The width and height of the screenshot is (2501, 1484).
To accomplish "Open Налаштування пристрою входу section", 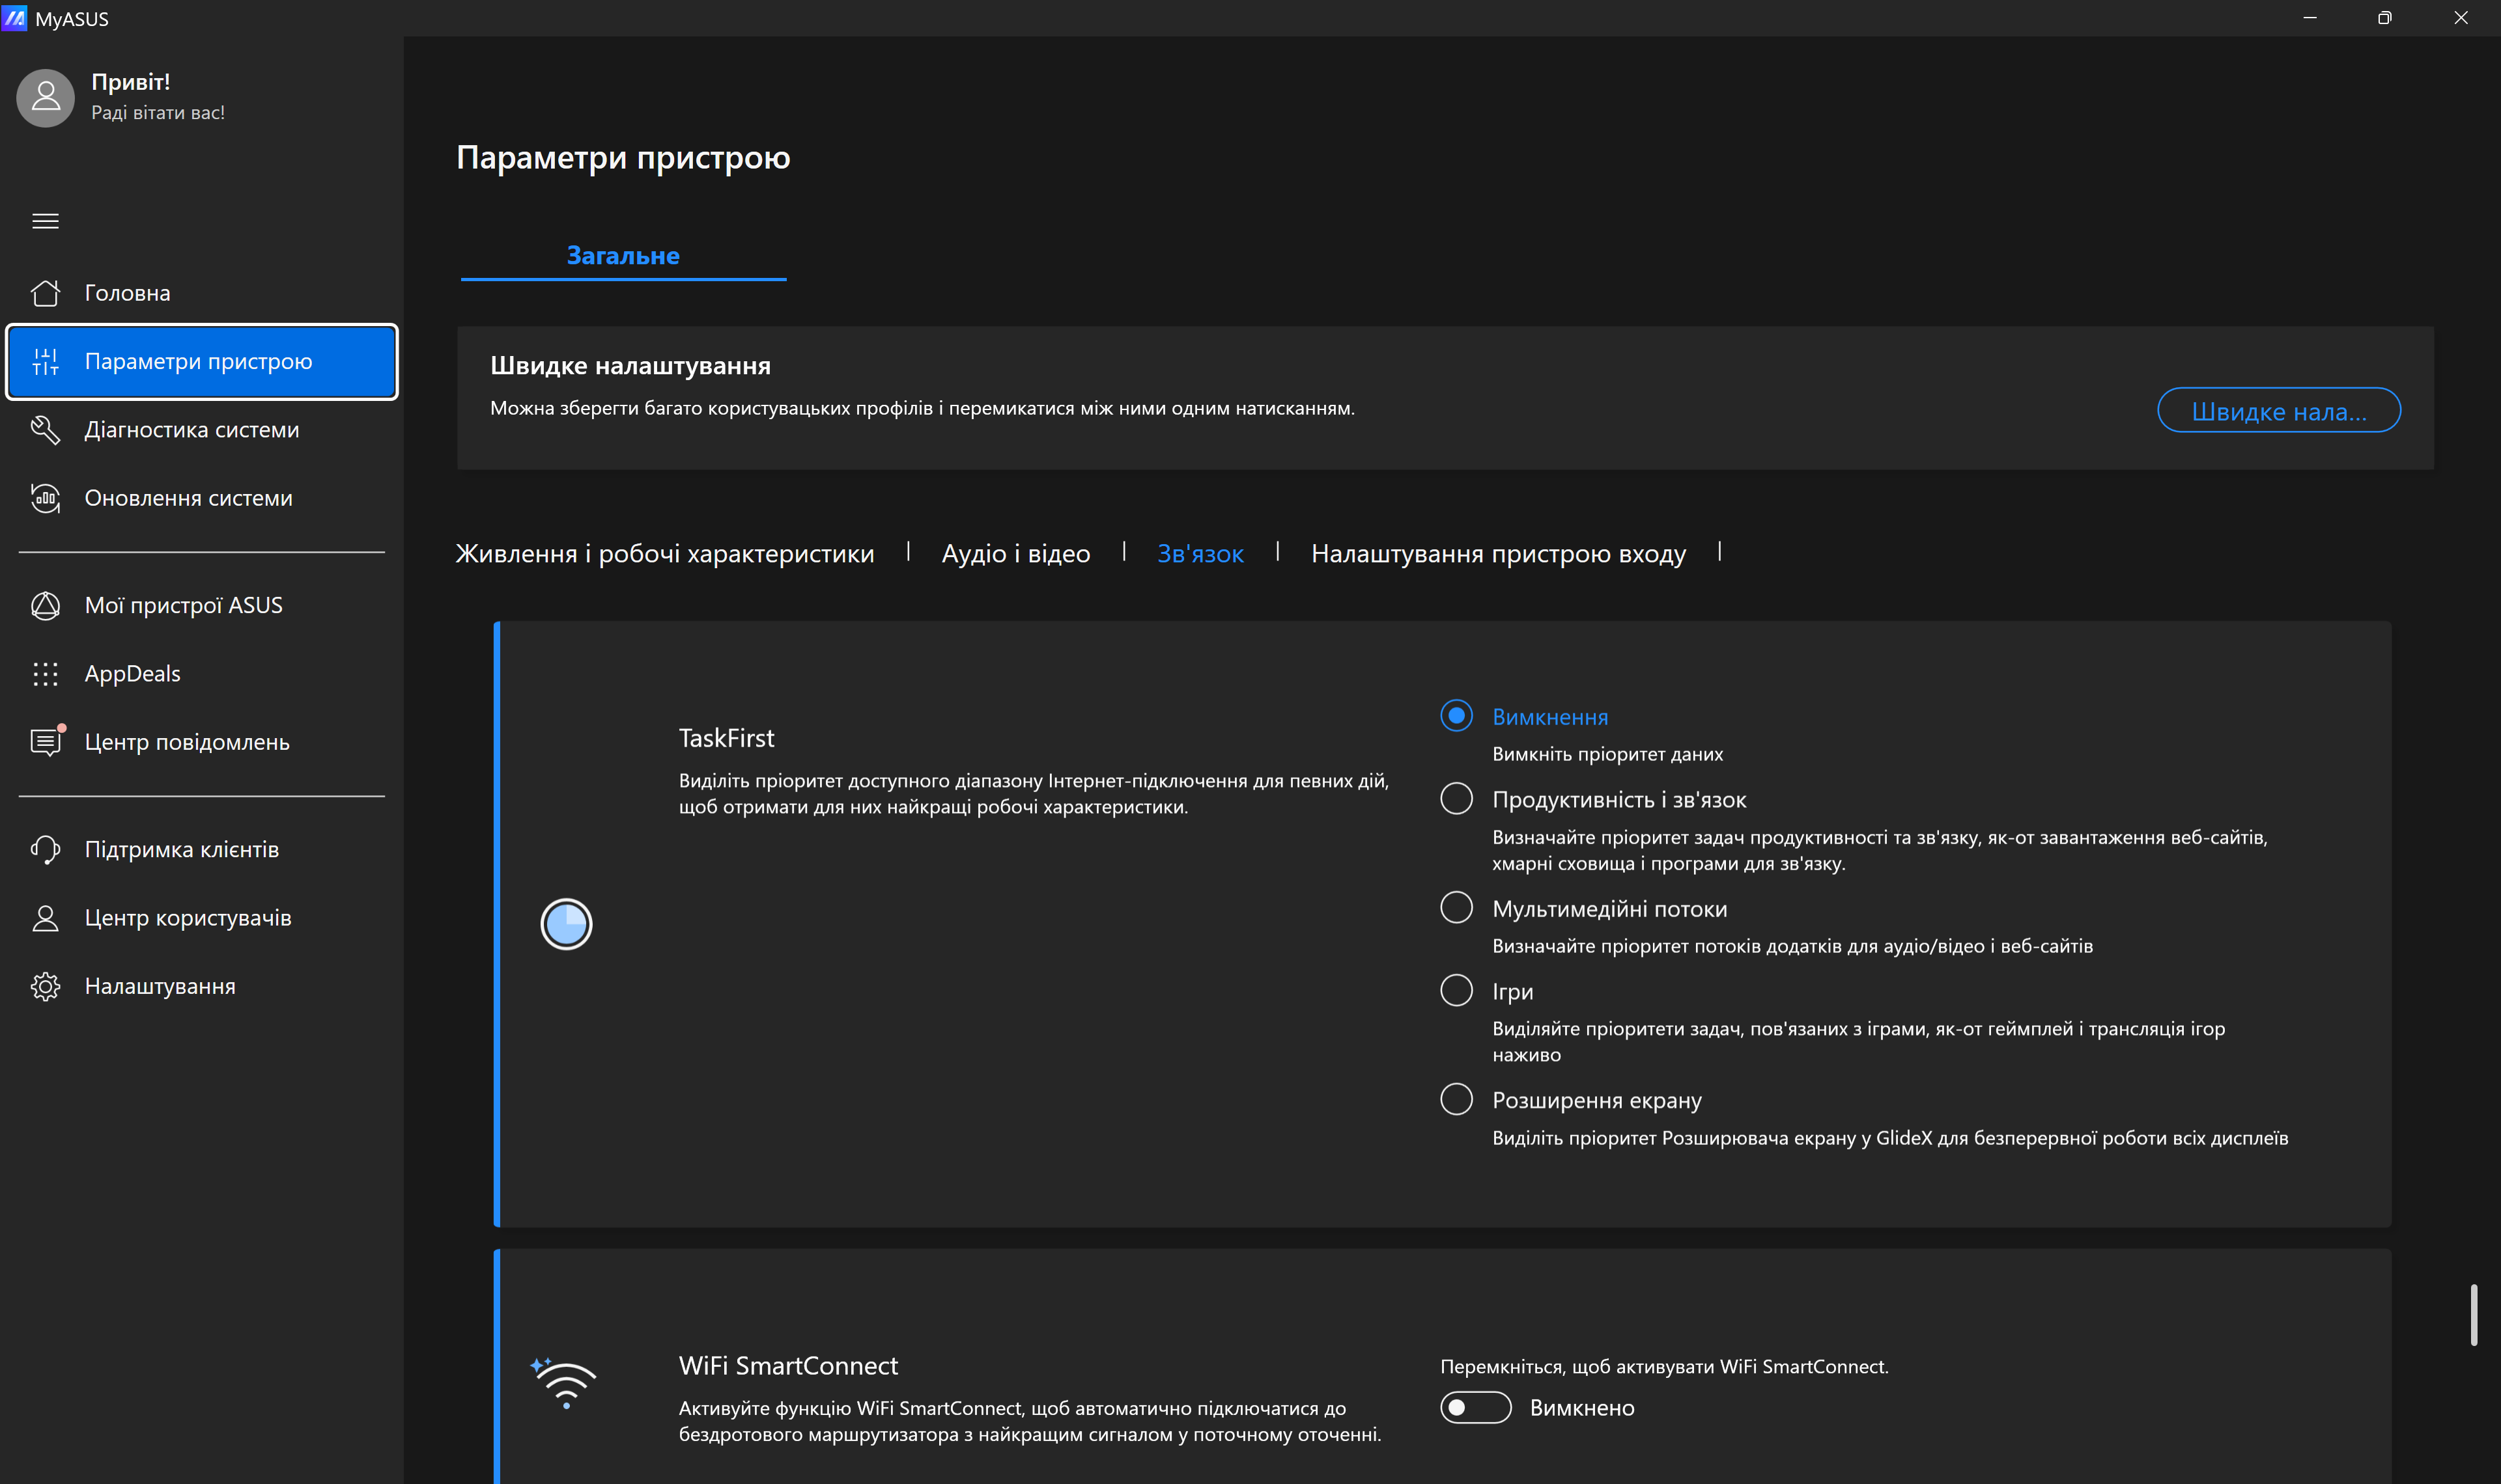I will click(x=1497, y=554).
